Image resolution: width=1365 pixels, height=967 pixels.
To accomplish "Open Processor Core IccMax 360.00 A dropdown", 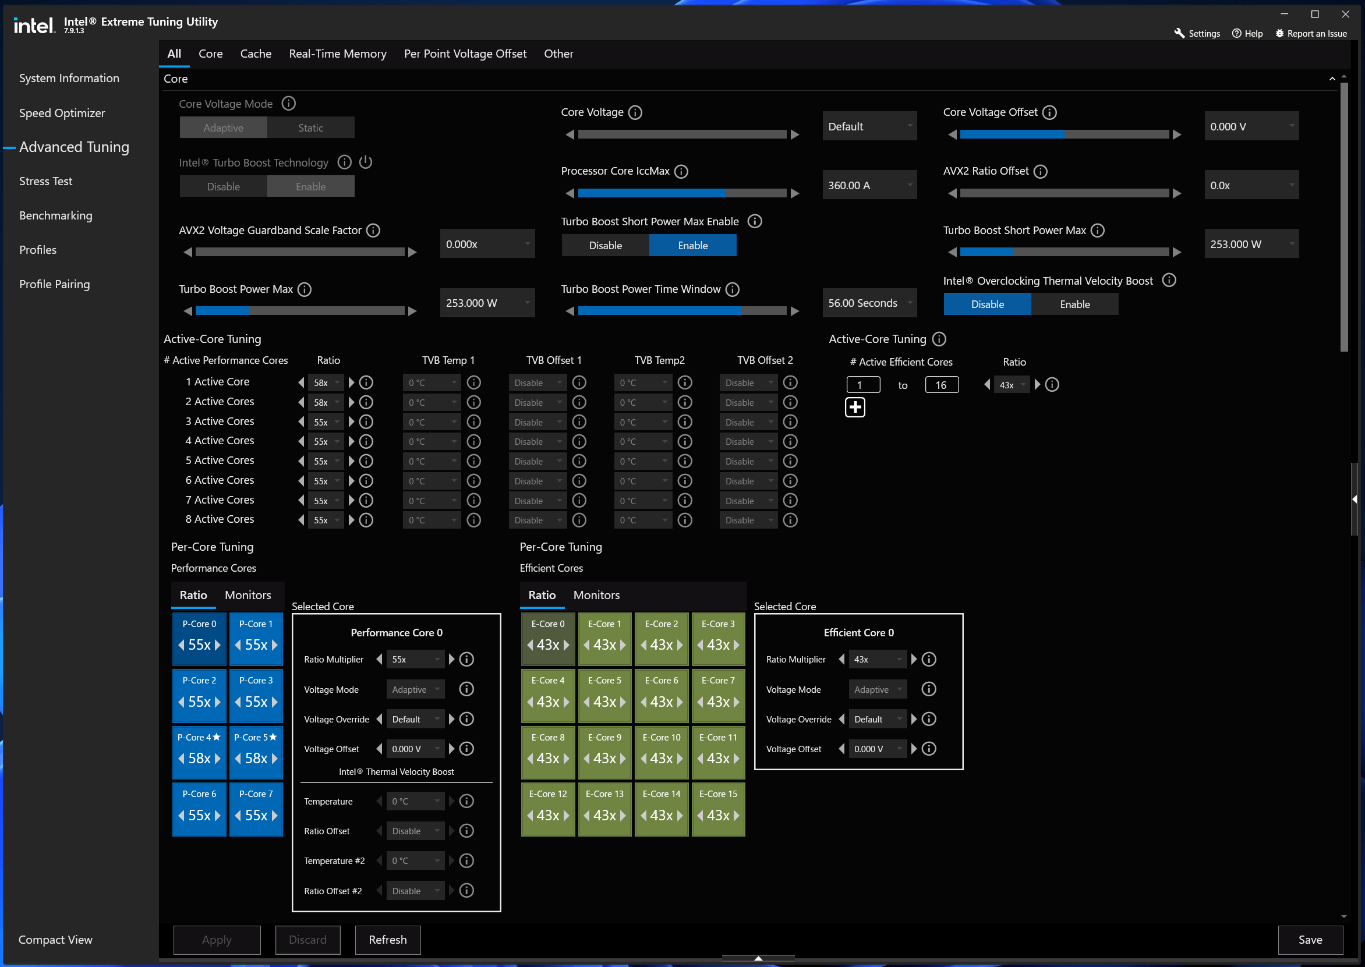I will (870, 185).
